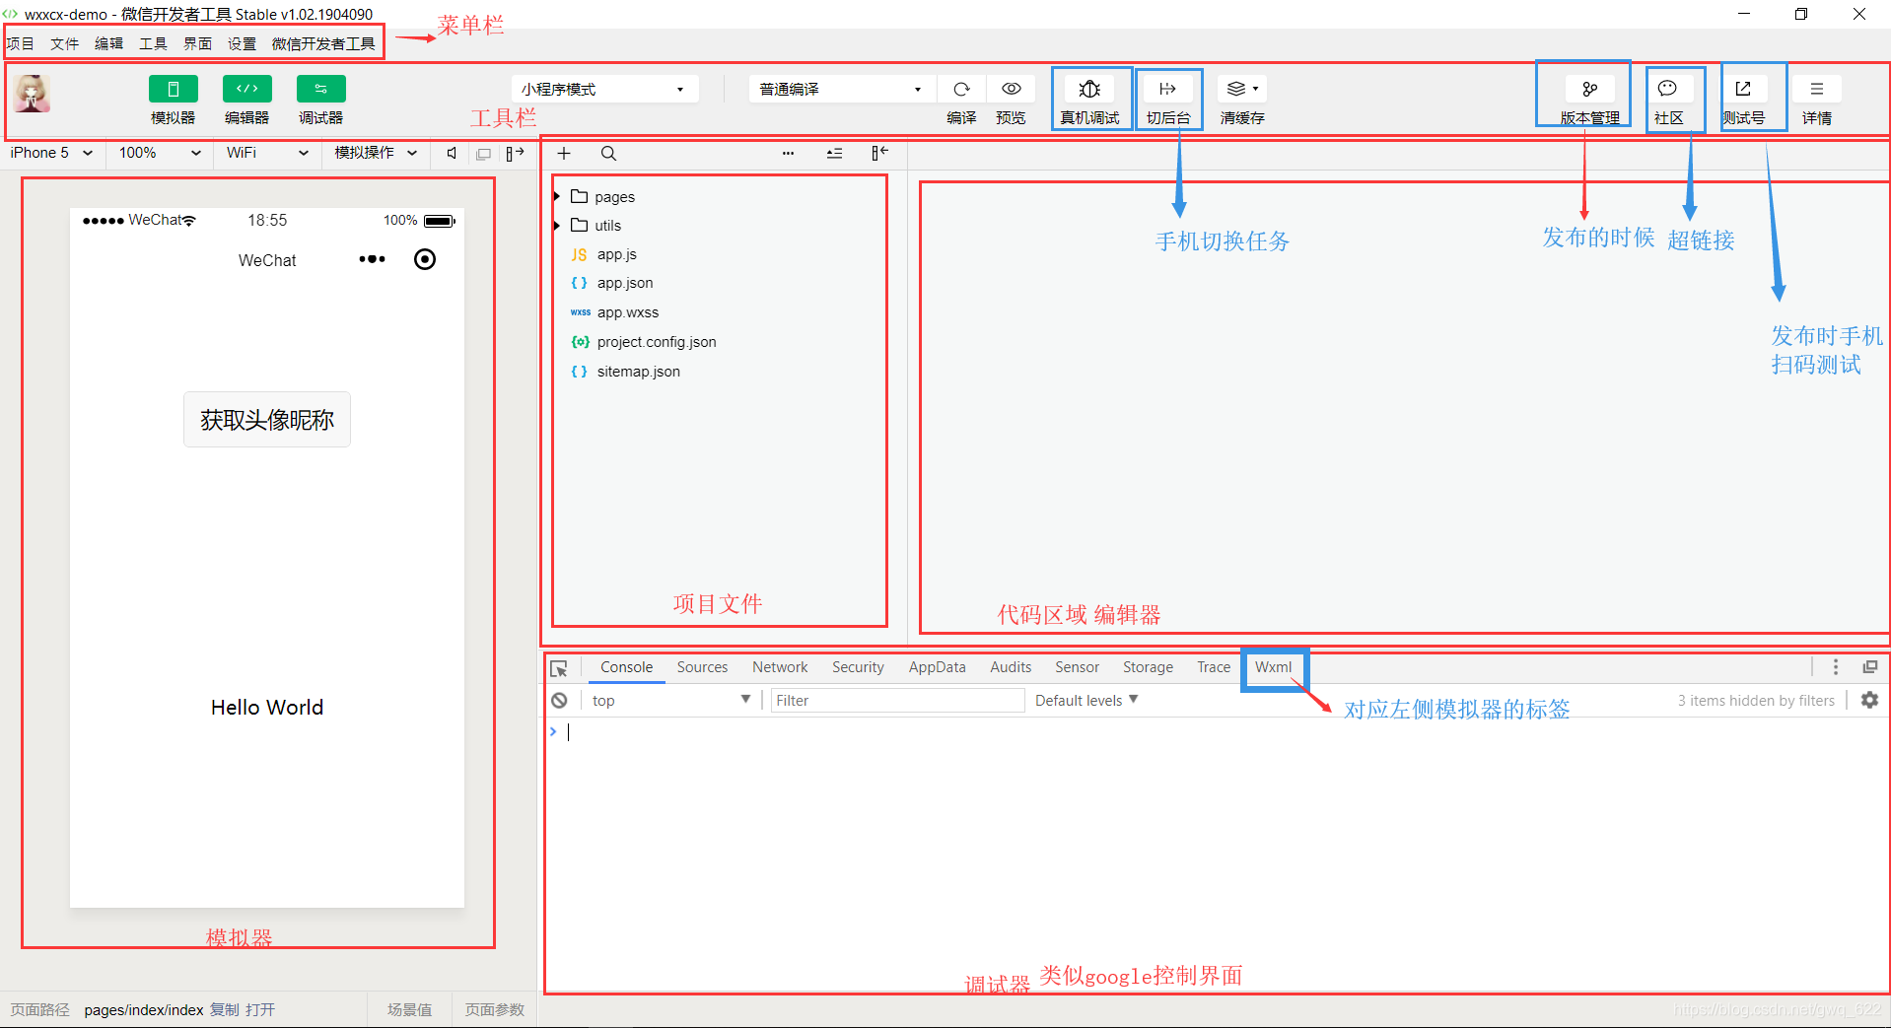Open the WiFi network dropdown

[267, 153]
